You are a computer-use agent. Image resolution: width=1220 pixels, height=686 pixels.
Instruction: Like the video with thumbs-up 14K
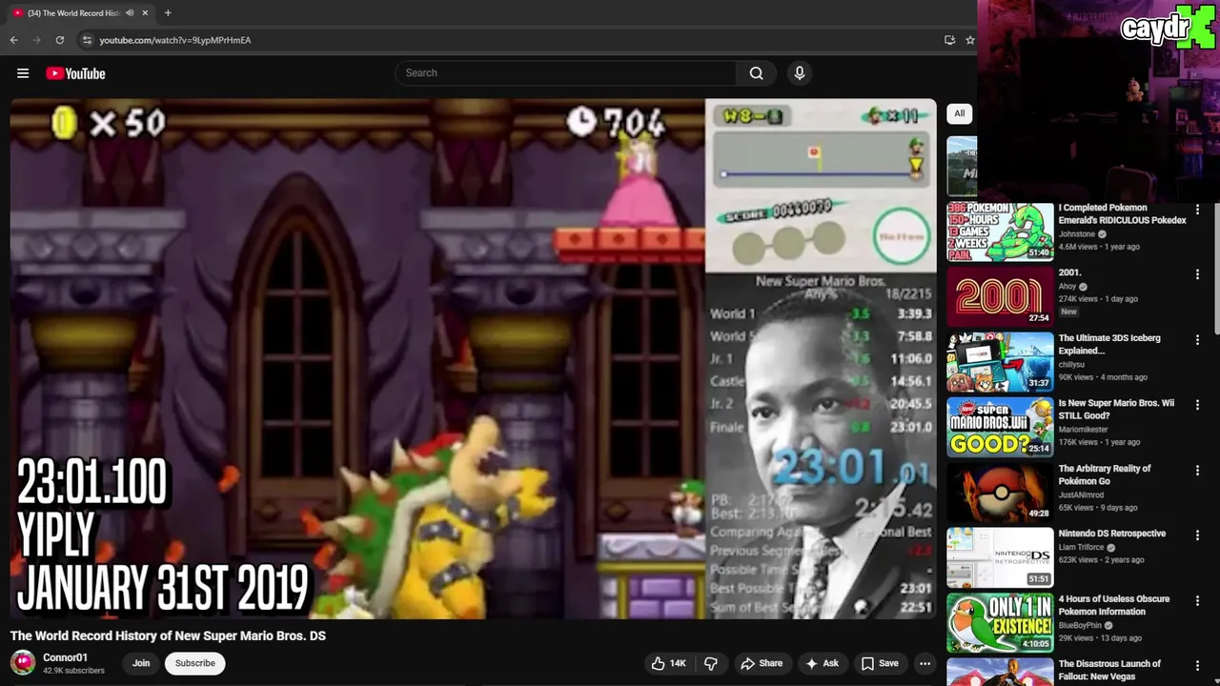(668, 663)
